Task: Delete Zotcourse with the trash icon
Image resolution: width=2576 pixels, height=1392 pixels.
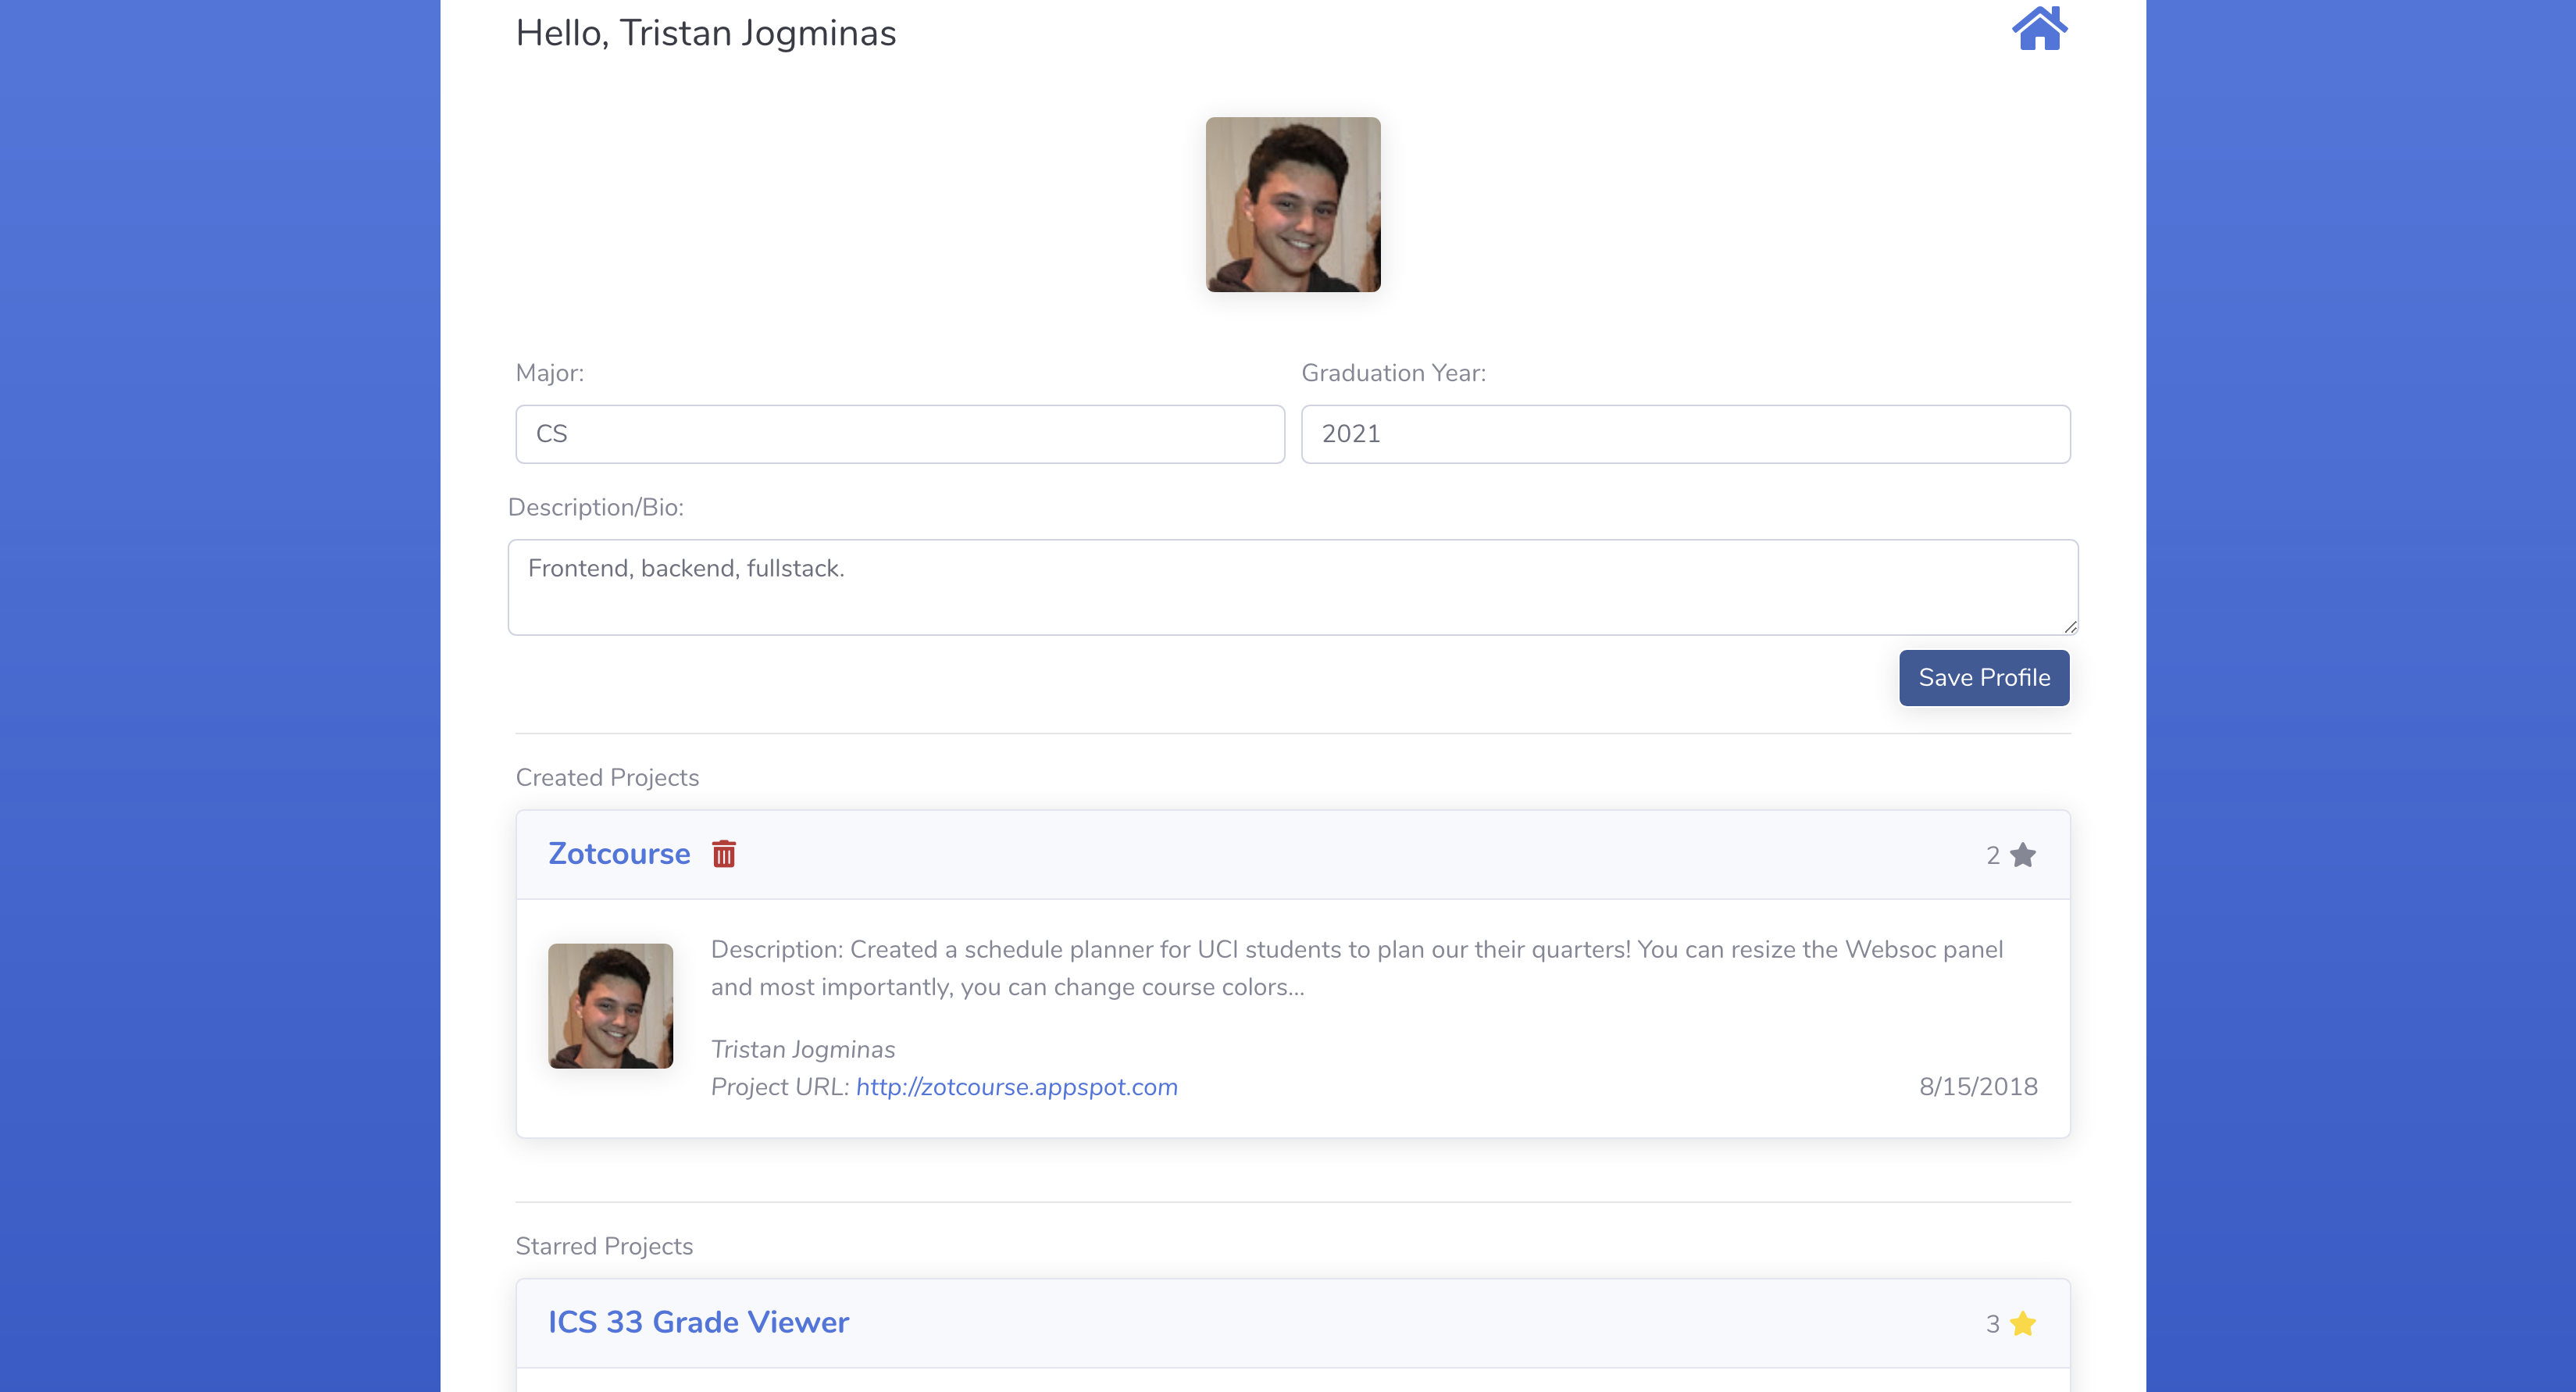Action: [723, 854]
